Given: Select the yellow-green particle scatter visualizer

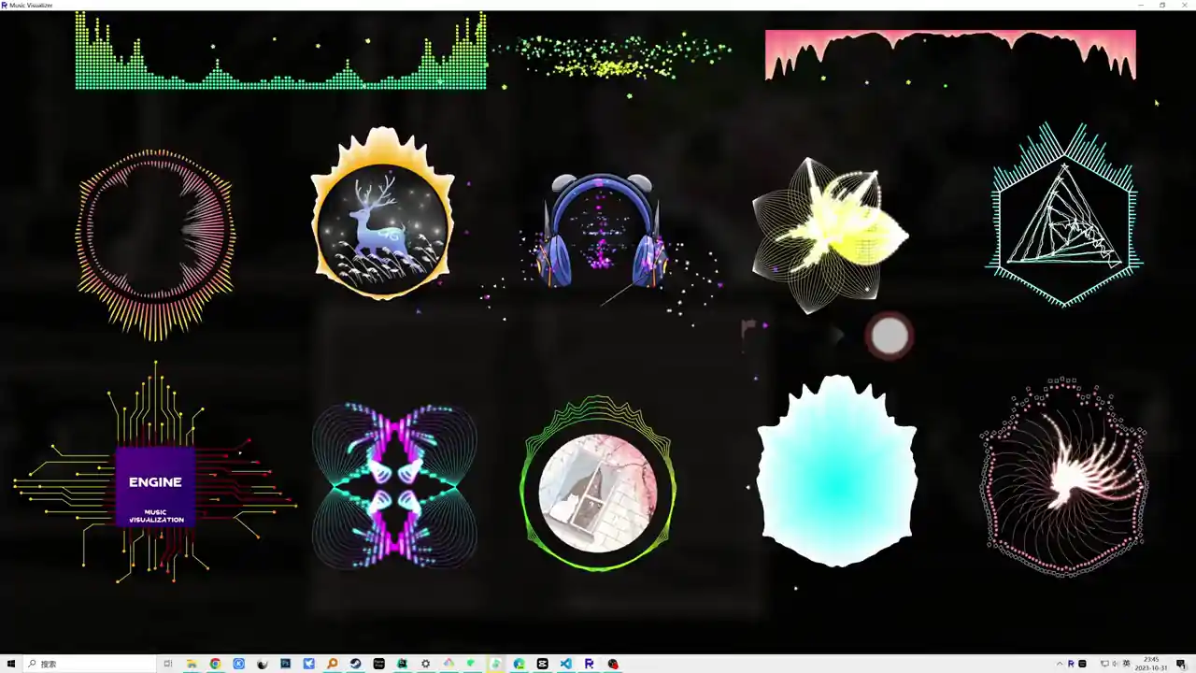Looking at the screenshot, I should click(612, 56).
